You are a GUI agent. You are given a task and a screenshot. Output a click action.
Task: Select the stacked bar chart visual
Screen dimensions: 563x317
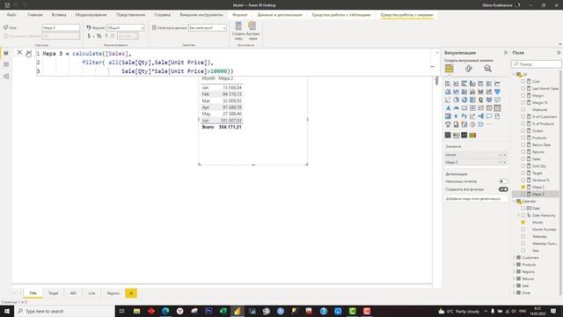coord(448,84)
